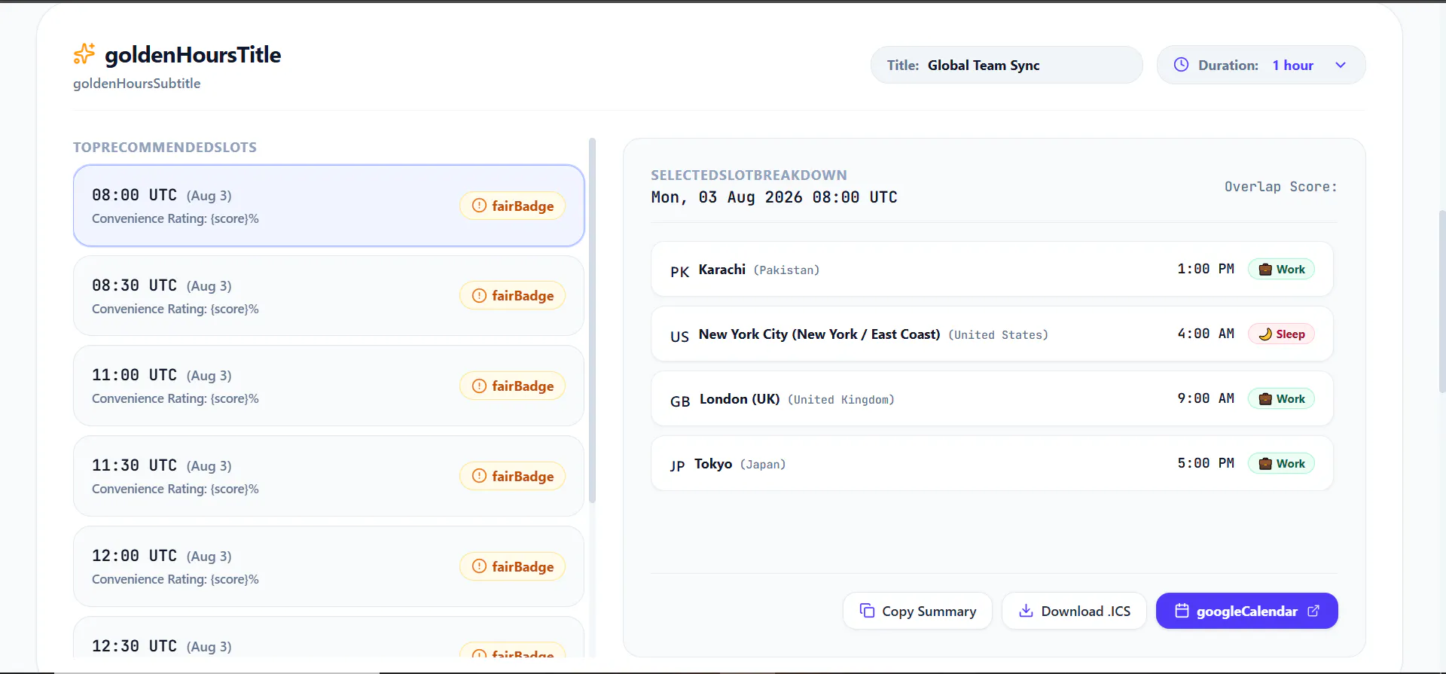Image resolution: width=1446 pixels, height=674 pixels.
Task: Click the moon icon in New York row
Action: pyautogui.click(x=1265, y=334)
